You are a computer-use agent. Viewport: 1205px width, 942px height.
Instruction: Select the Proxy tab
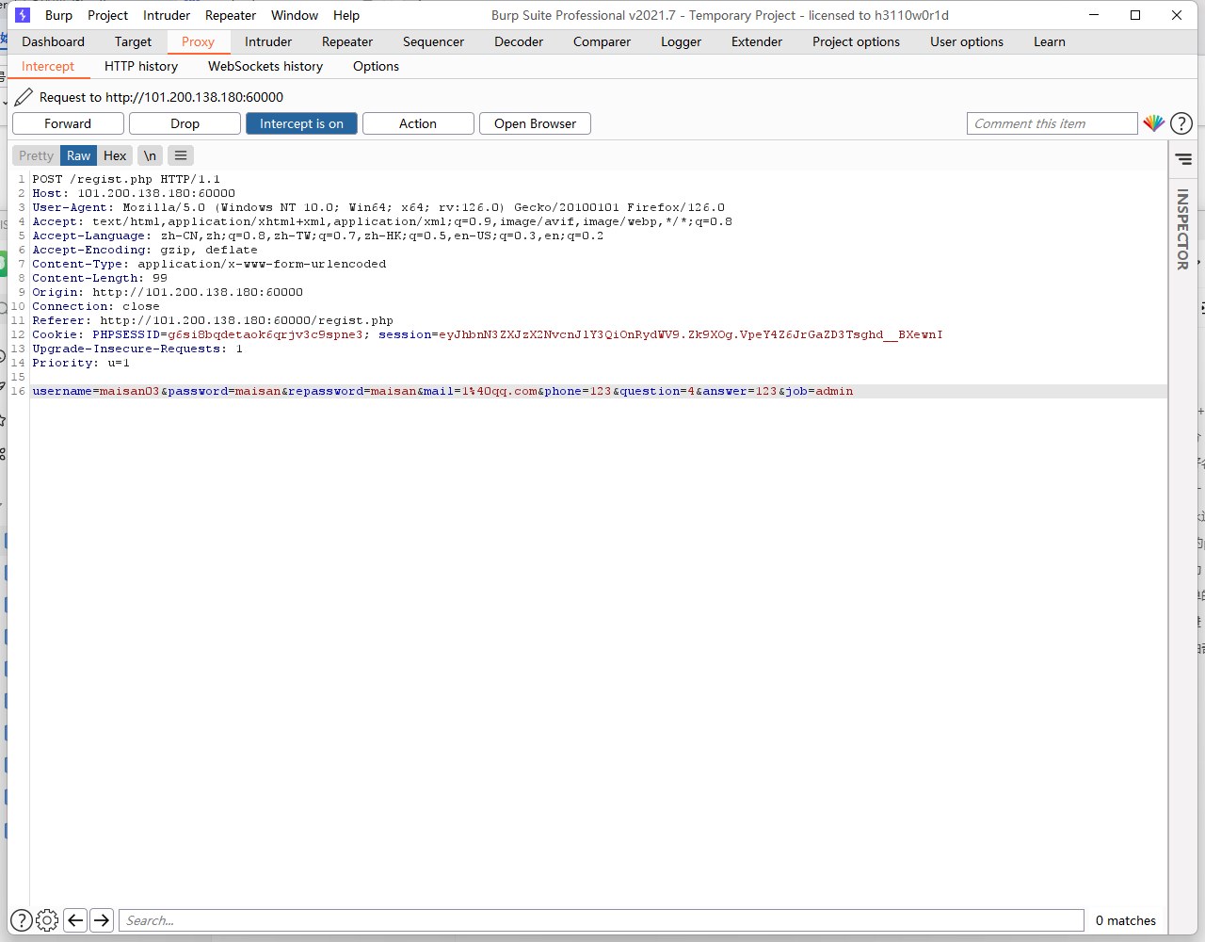pyautogui.click(x=198, y=41)
